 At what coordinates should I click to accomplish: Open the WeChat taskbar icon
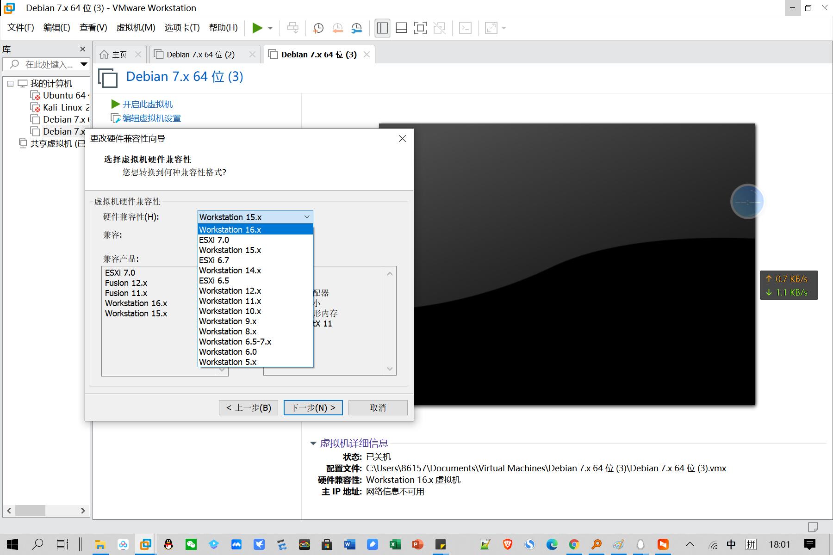pyautogui.click(x=191, y=544)
